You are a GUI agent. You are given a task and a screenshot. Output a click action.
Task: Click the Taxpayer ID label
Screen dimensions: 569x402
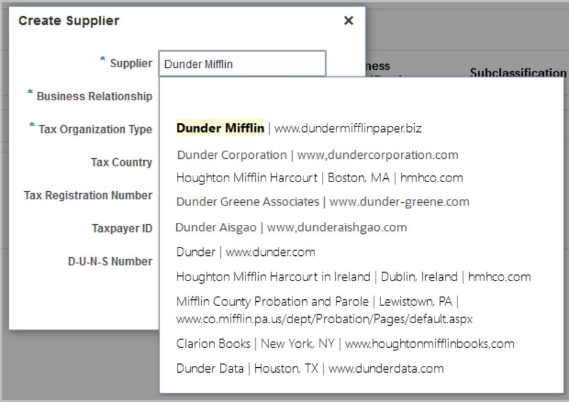[x=122, y=228]
